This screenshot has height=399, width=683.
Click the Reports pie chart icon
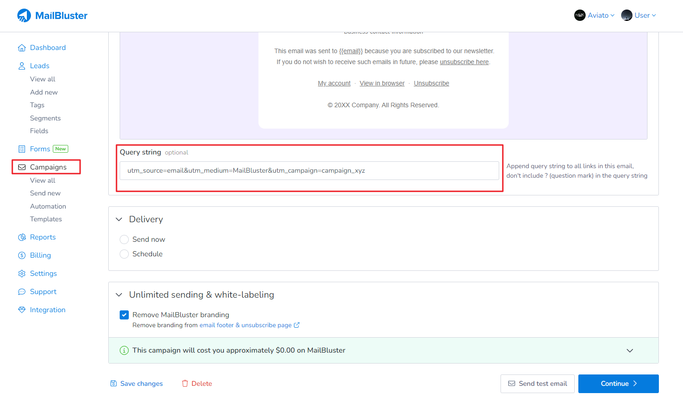22,237
